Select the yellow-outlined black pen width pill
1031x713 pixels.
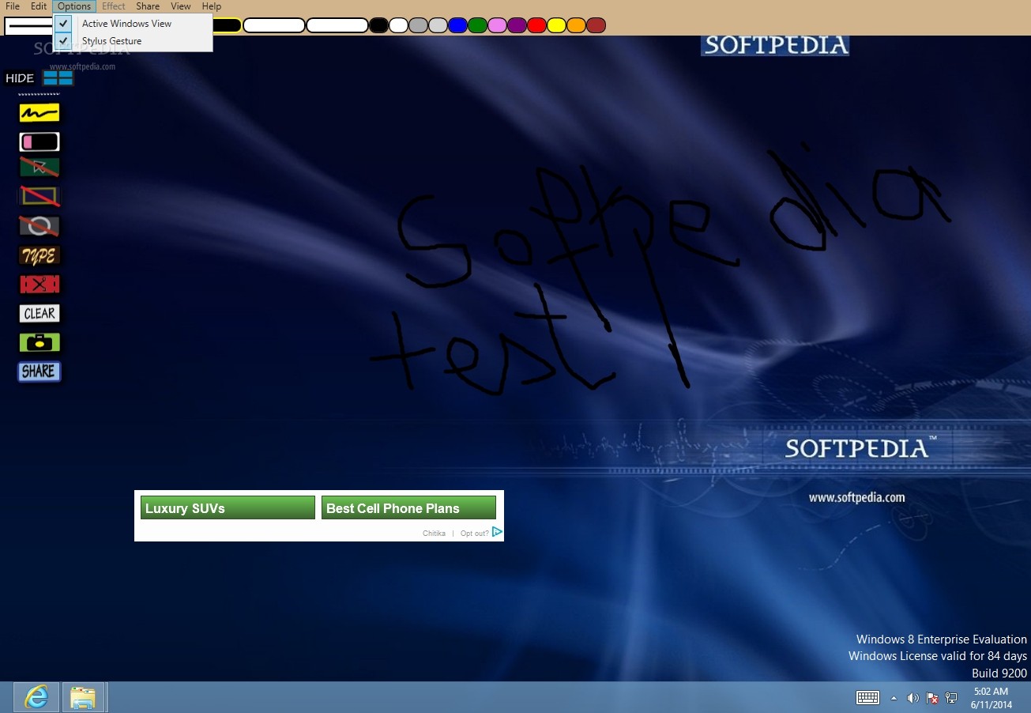(227, 25)
